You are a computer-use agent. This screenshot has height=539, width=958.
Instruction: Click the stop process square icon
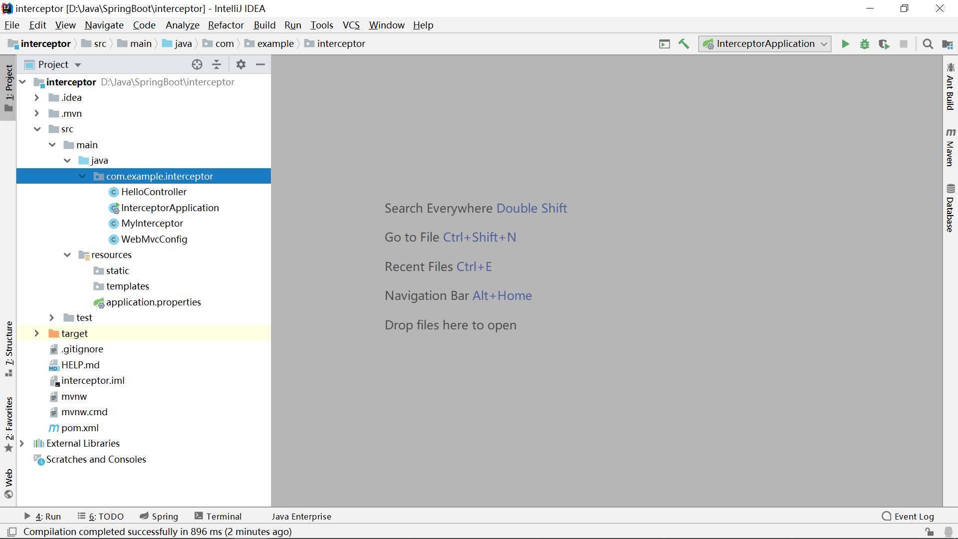point(904,44)
